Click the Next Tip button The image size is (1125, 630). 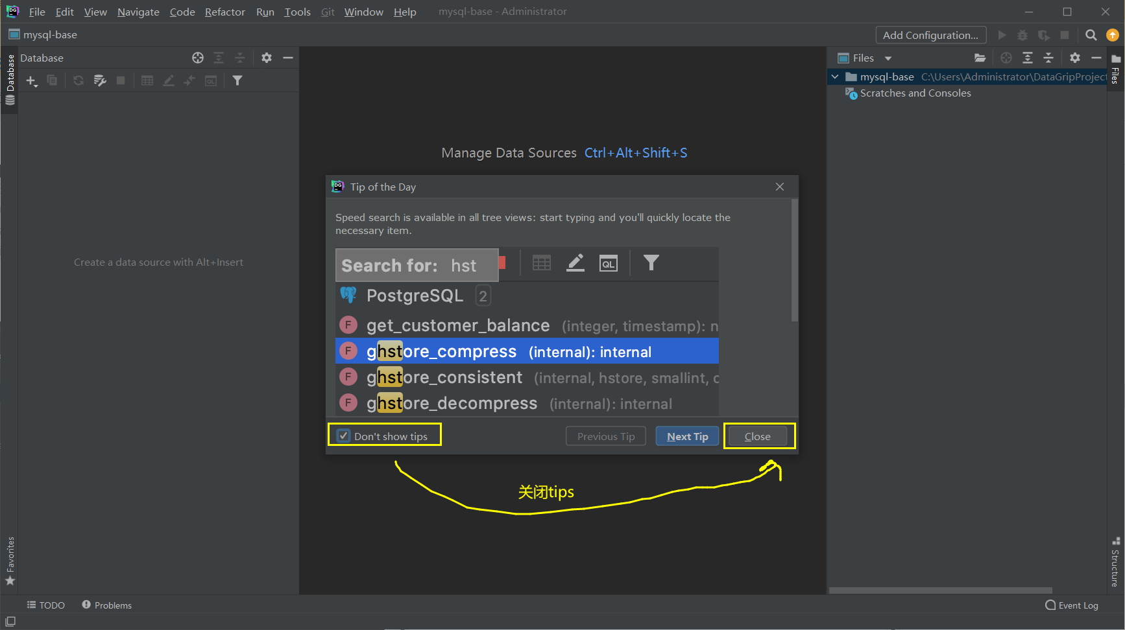687,436
